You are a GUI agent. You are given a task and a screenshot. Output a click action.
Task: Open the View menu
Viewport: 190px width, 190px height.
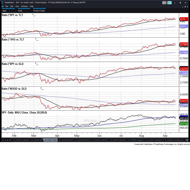pos(17,6)
